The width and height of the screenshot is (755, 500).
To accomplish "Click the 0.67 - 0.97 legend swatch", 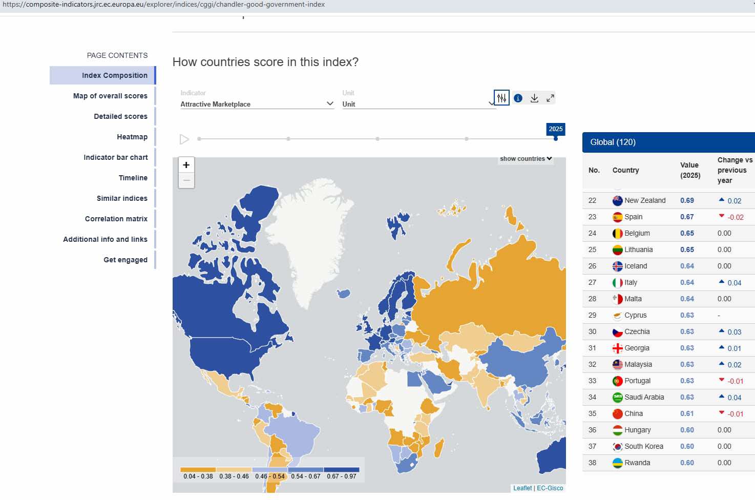I will [341, 470].
